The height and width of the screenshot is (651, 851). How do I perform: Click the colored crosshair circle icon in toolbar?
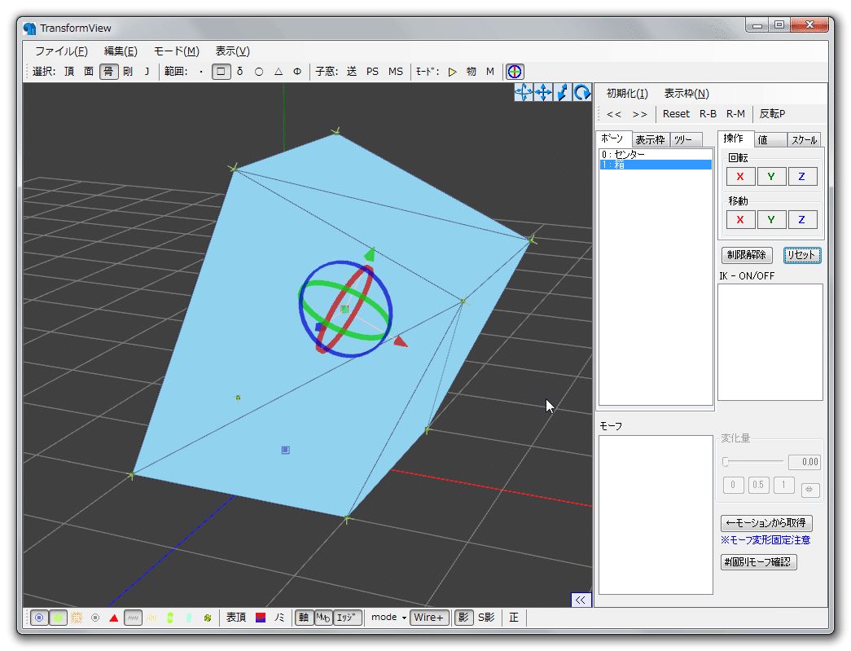[515, 72]
